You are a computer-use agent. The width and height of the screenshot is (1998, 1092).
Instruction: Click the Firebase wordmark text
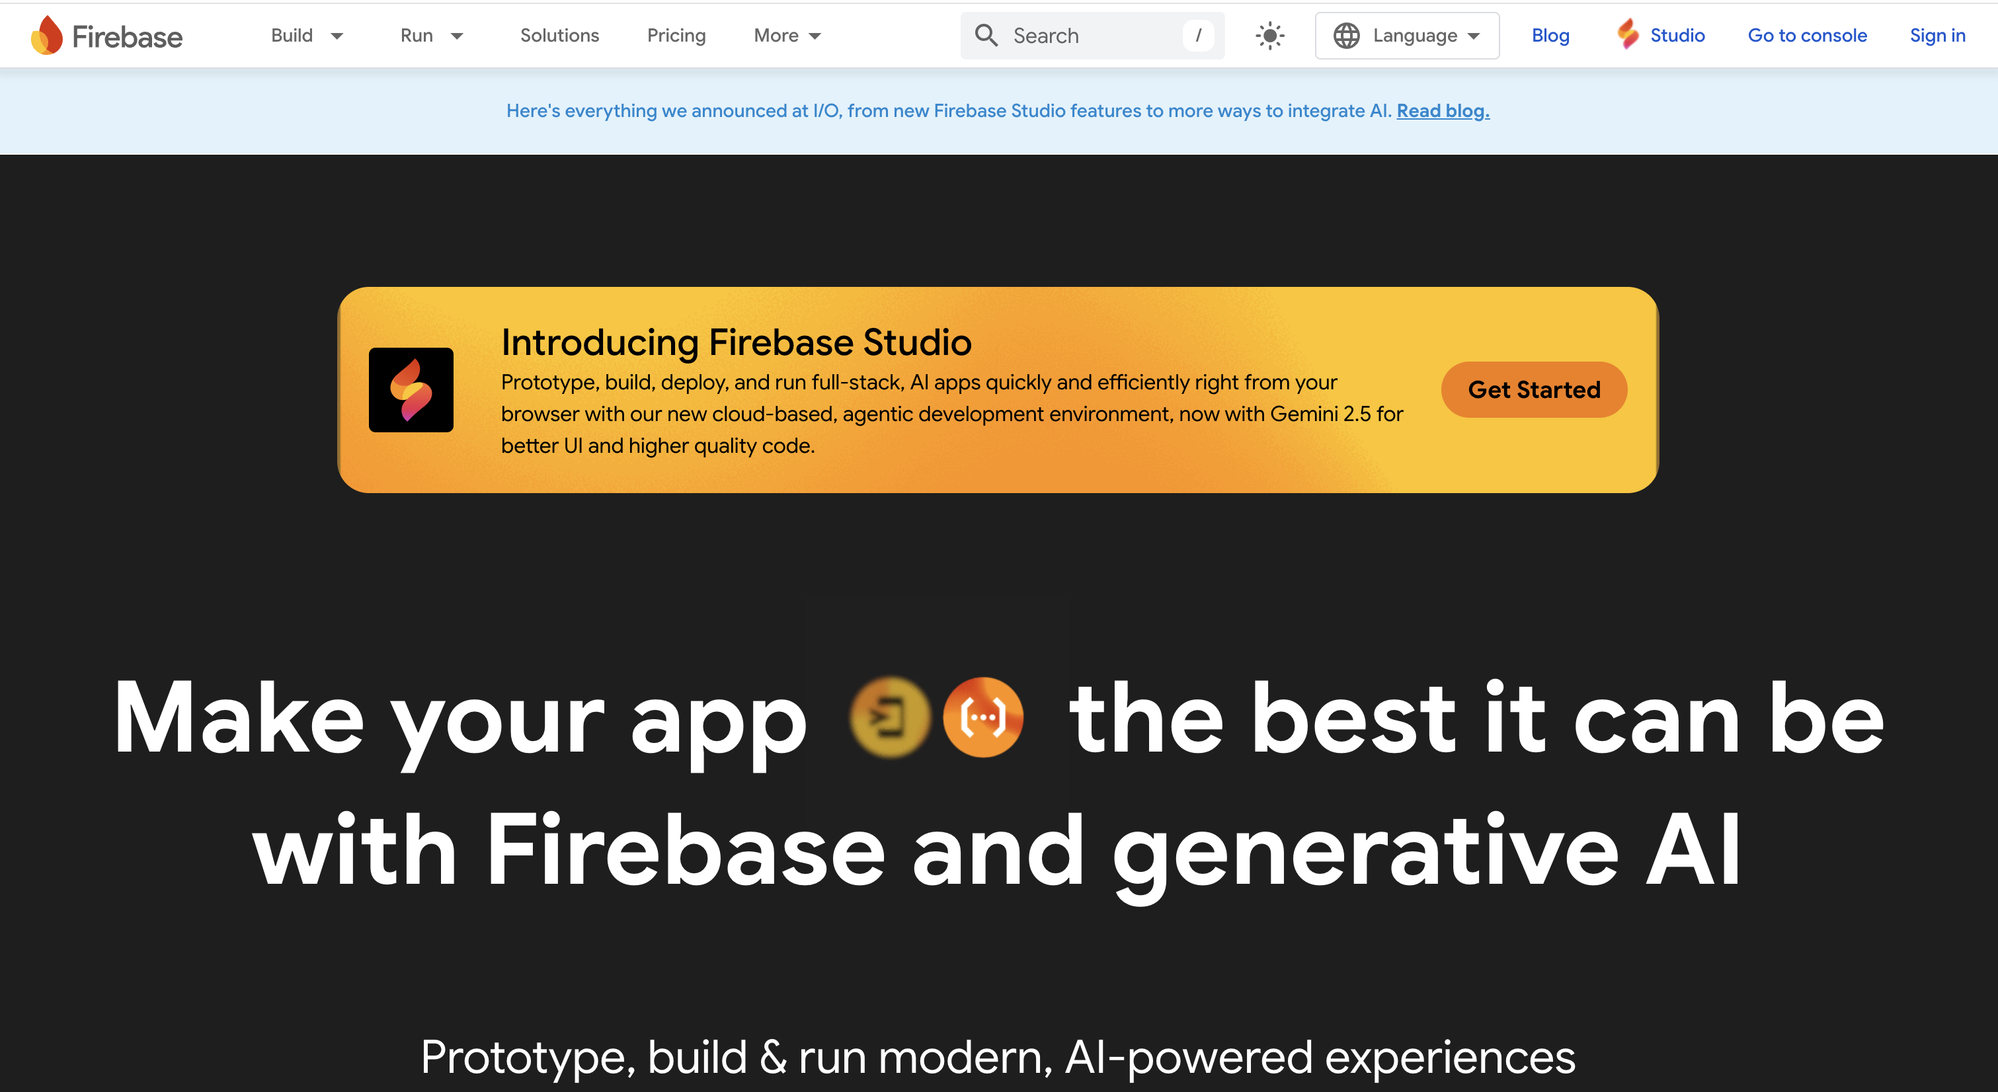[x=127, y=36]
